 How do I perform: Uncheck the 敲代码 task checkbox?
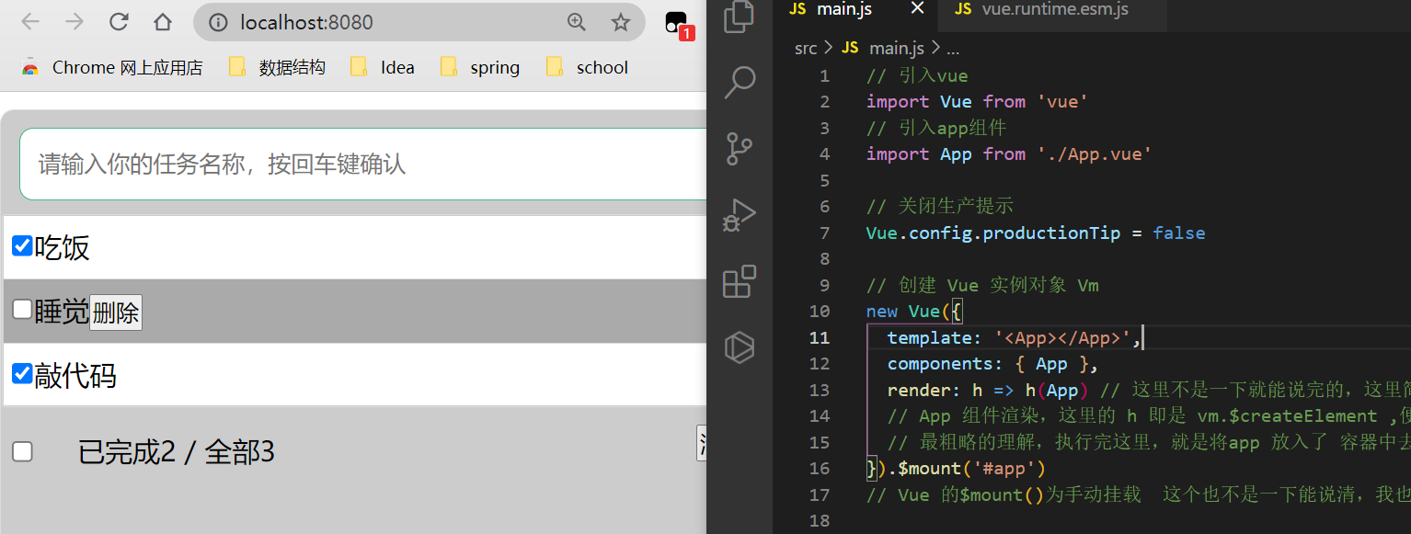22,373
